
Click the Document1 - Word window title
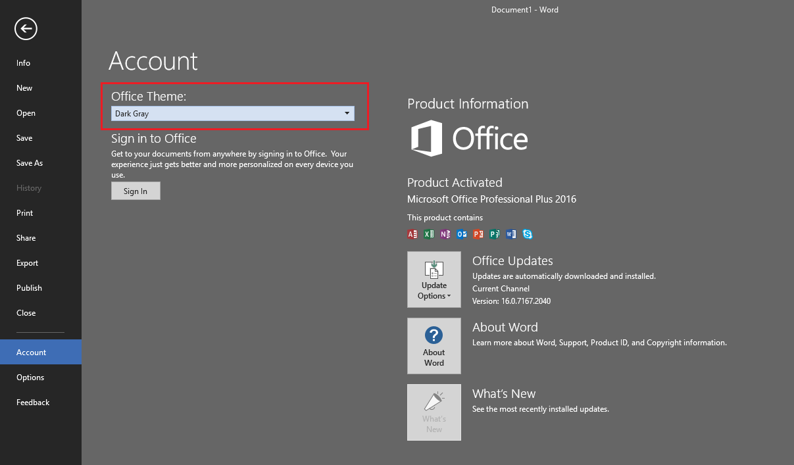[x=525, y=10]
